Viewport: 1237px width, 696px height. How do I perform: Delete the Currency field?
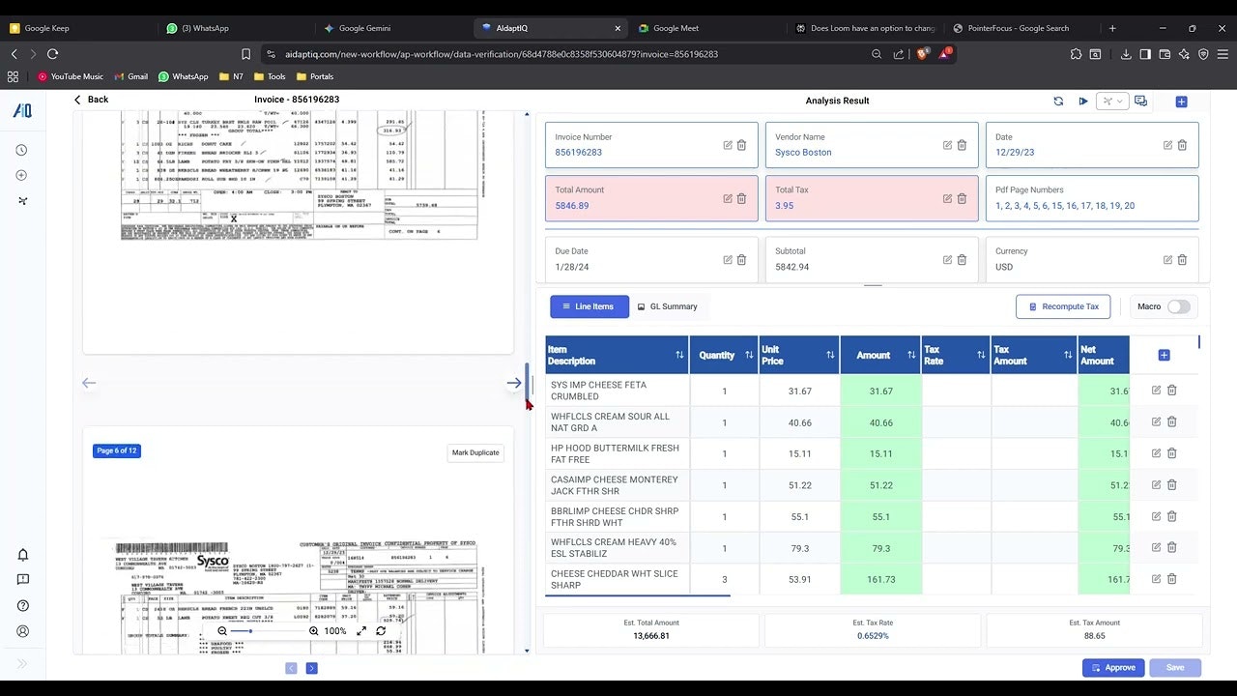[1182, 259]
